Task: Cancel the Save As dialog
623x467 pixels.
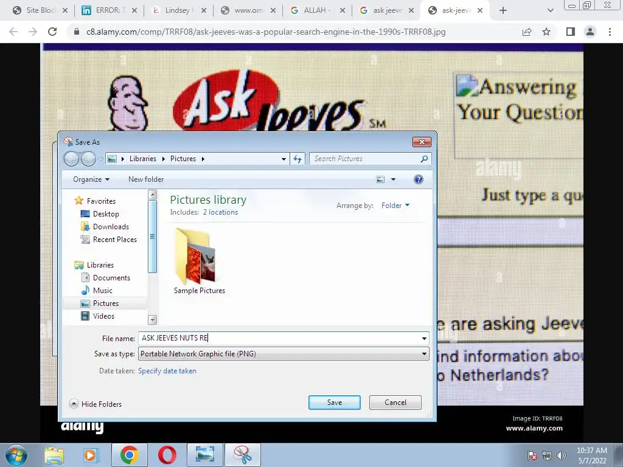Action: click(395, 403)
